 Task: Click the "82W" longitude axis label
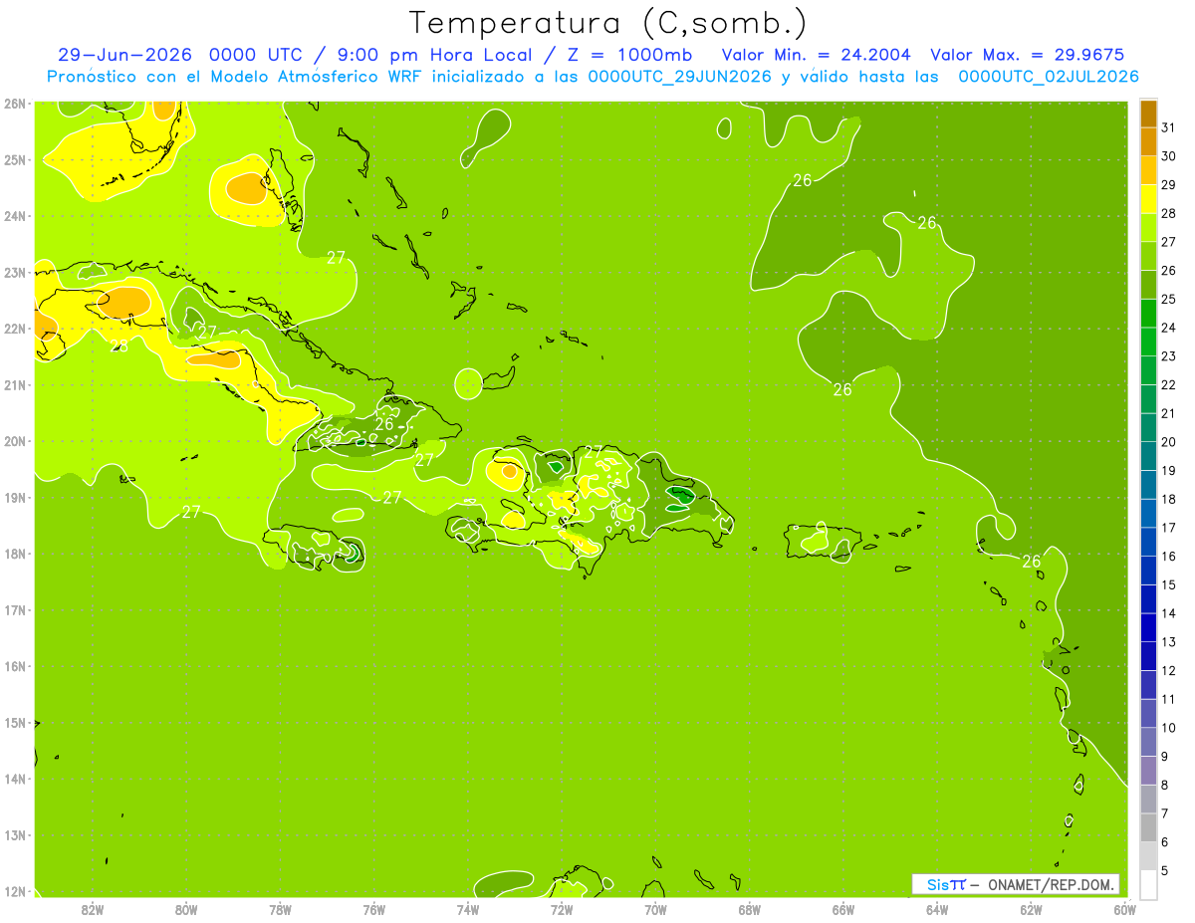[x=93, y=910]
